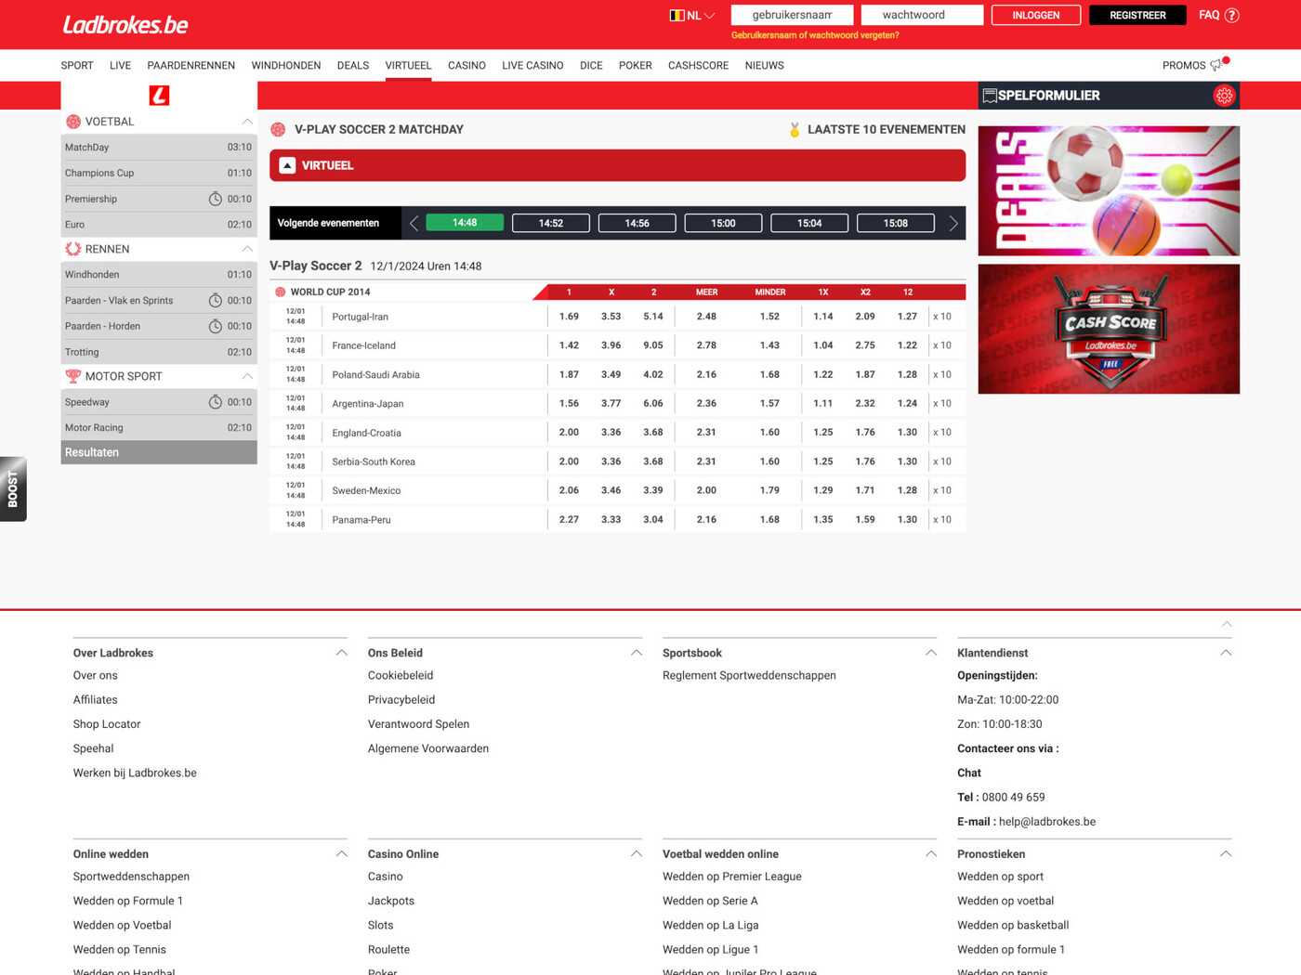Focus the wachtwoord input field
Image resolution: width=1301 pixels, height=975 pixels.
point(922,15)
